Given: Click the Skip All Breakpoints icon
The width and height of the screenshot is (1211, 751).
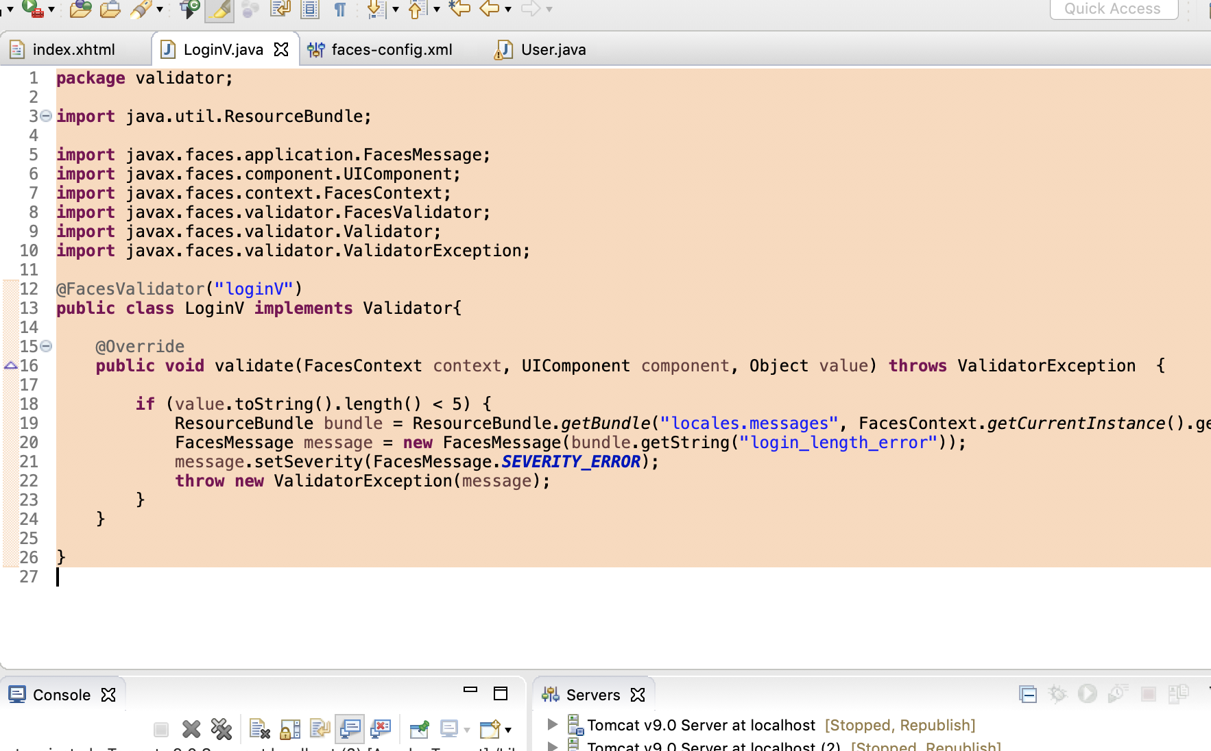Looking at the screenshot, I should (189, 9).
